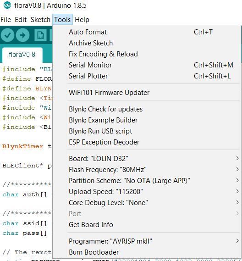Viewport: 242px width, 261px height.
Task: Open the Serial Monitor
Action: tap(147, 65)
